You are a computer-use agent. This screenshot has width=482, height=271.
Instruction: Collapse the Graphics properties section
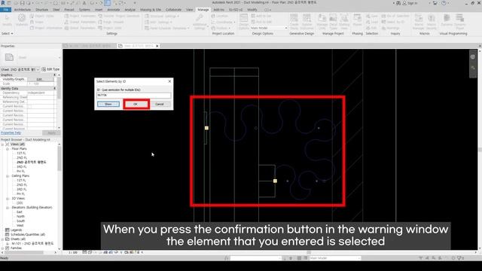coord(55,75)
